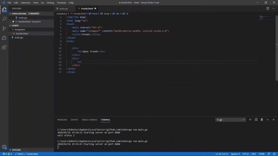
Task: Switch to the Problems panel tab
Action: tap(62, 120)
